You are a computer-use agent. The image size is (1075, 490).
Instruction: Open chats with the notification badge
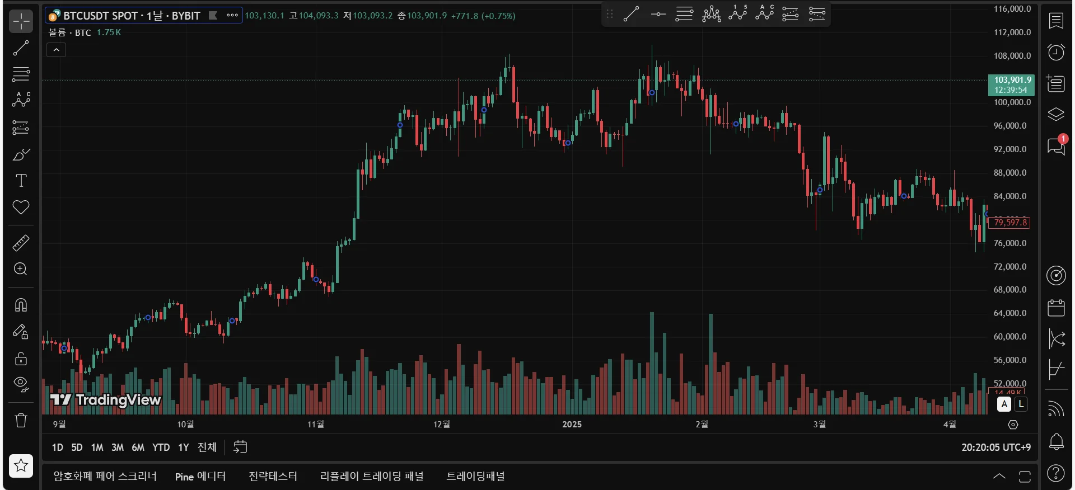point(1056,146)
